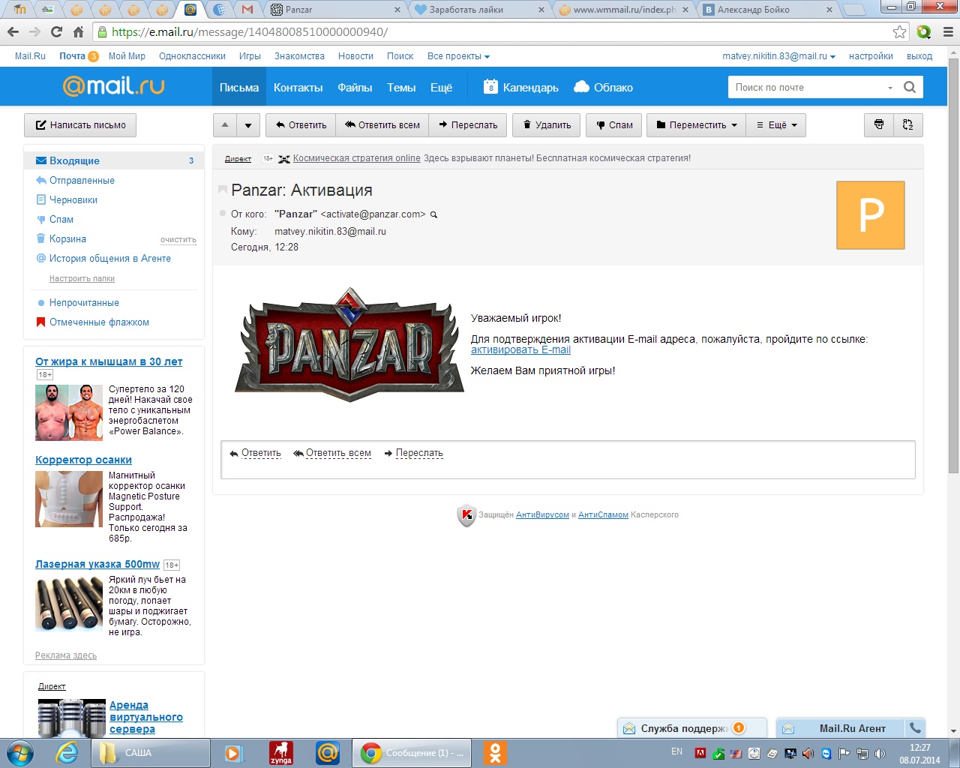Click in Поиск по почте field
The height and width of the screenshot is (768, 960).
806,87
